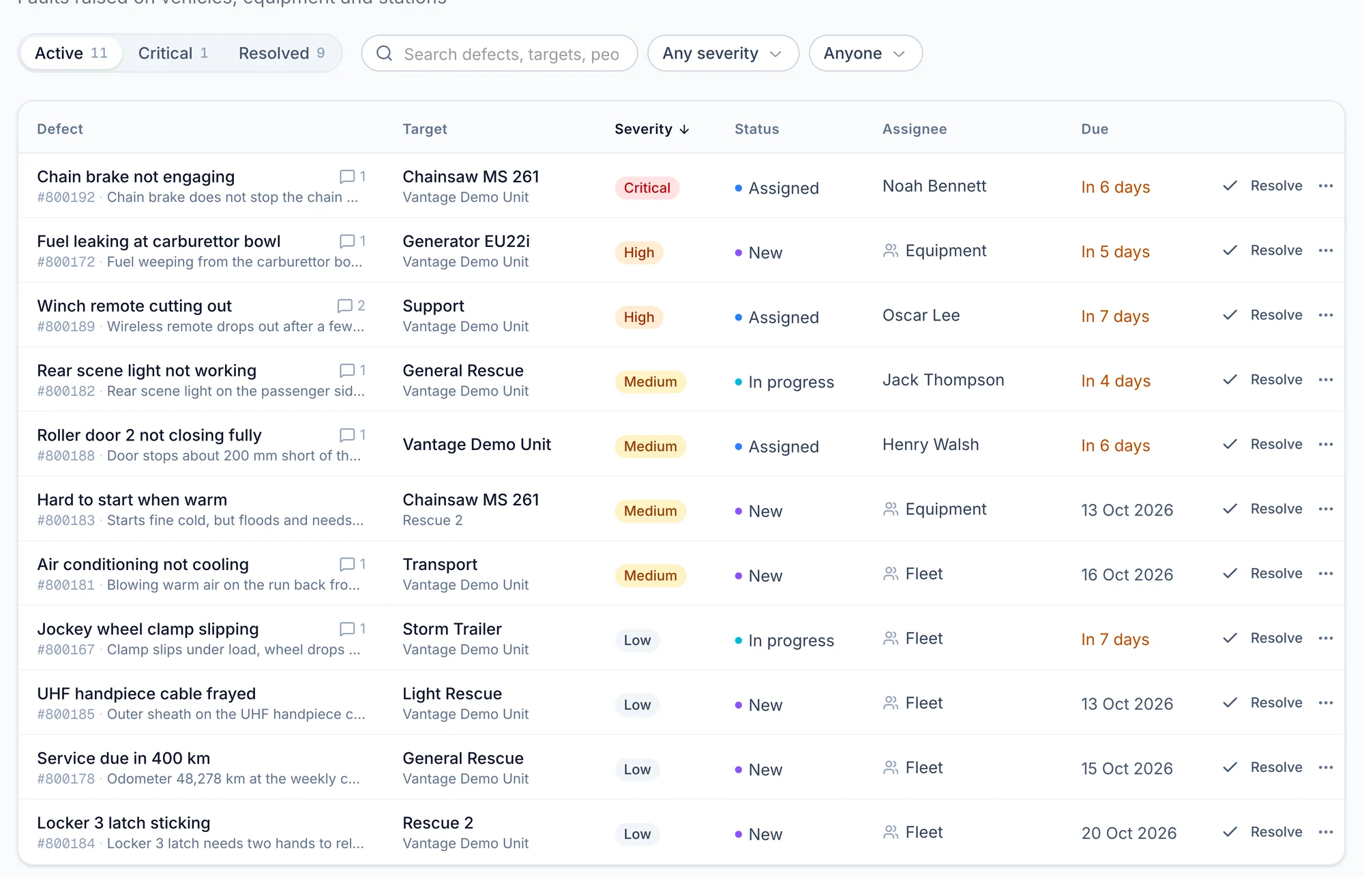
Task: Open more options for Service due in 400 km
Action: point(1326,767)
